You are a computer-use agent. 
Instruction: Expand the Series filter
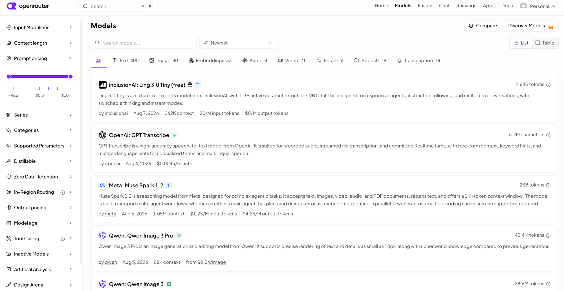click(39, 115)
